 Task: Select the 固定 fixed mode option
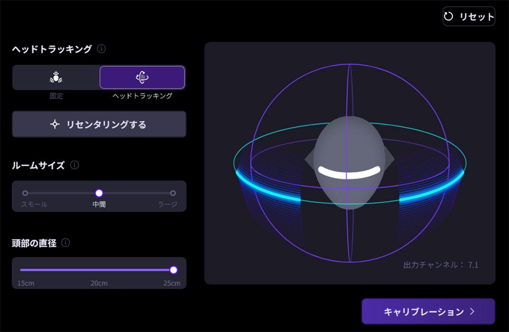click(x=56, y=78)
